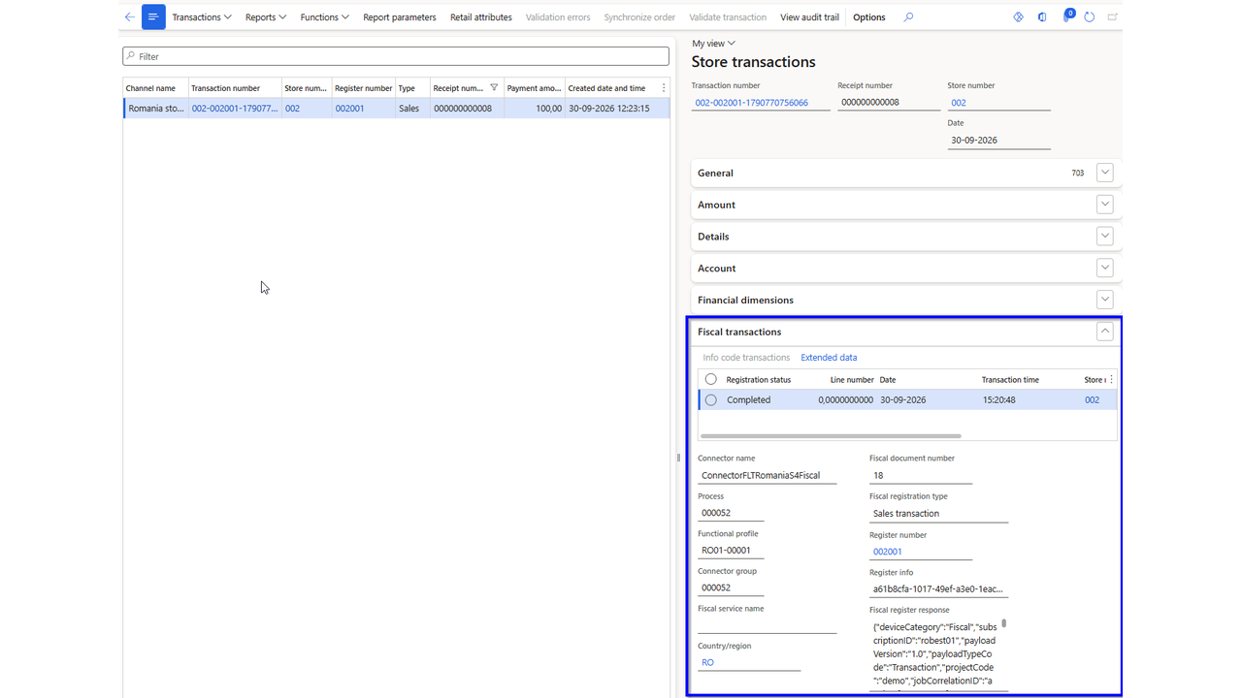1242x698 pixels.
Task: Click the Receipt number column filter icon
Action: [x=494, y=88]
